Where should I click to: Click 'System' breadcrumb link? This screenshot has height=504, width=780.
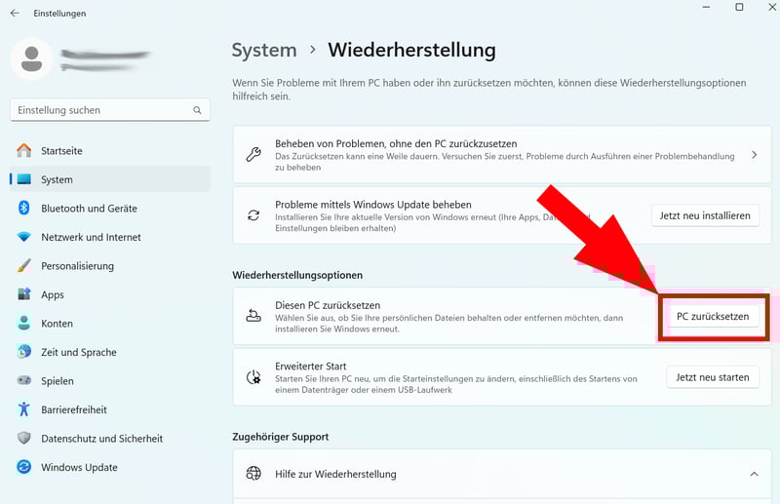point(264,50)
